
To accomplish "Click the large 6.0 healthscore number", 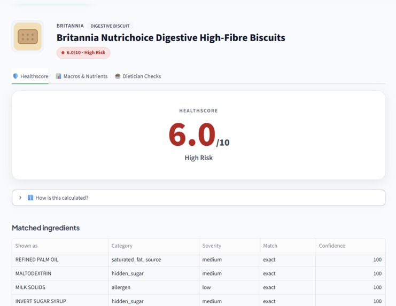I will 192,135.
